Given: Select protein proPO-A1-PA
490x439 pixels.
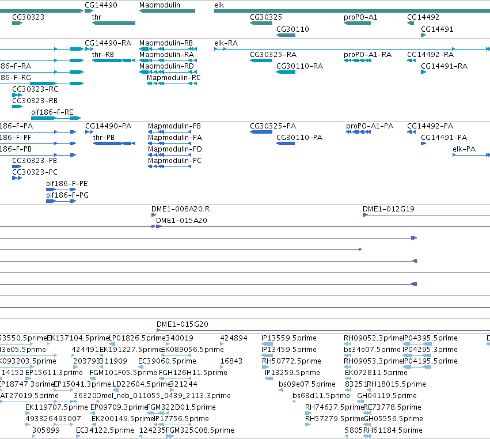Looking at the screenshot, I should [370, 126].
